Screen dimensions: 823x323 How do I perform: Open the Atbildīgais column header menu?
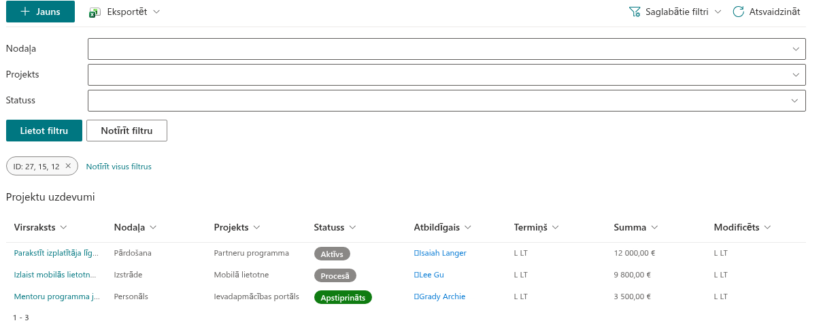443,227
